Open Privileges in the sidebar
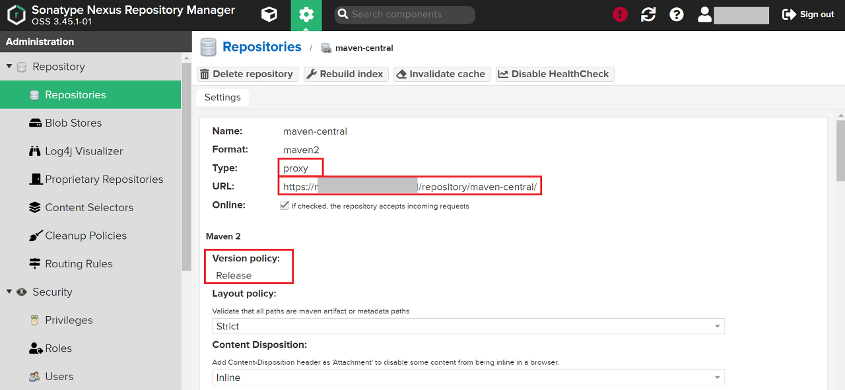Screen dimensions: 845x390 click(x=90, y=320)
